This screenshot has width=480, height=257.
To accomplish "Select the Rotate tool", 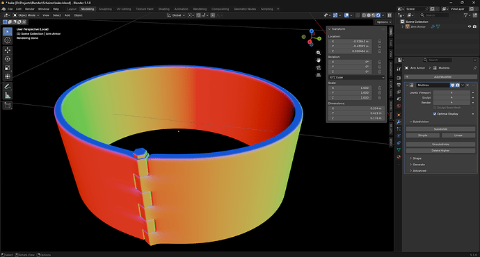I will [8, 58].
